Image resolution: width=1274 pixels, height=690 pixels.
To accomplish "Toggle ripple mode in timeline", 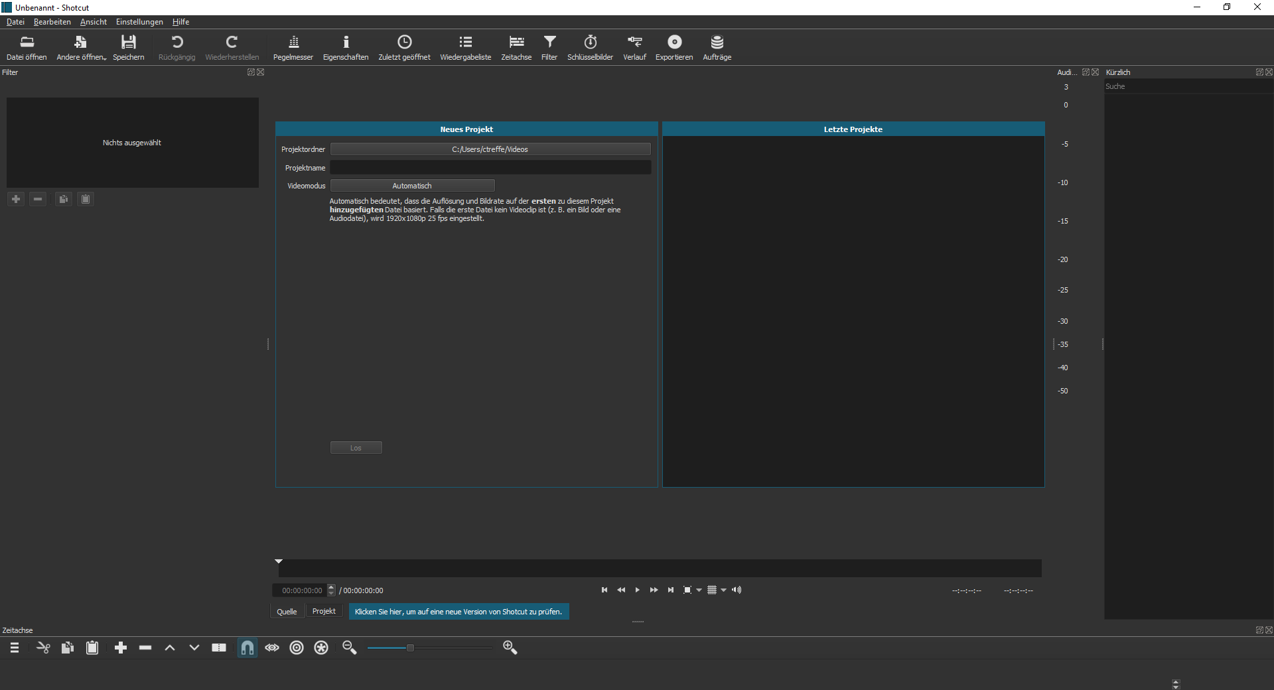I will click(297, 648).
